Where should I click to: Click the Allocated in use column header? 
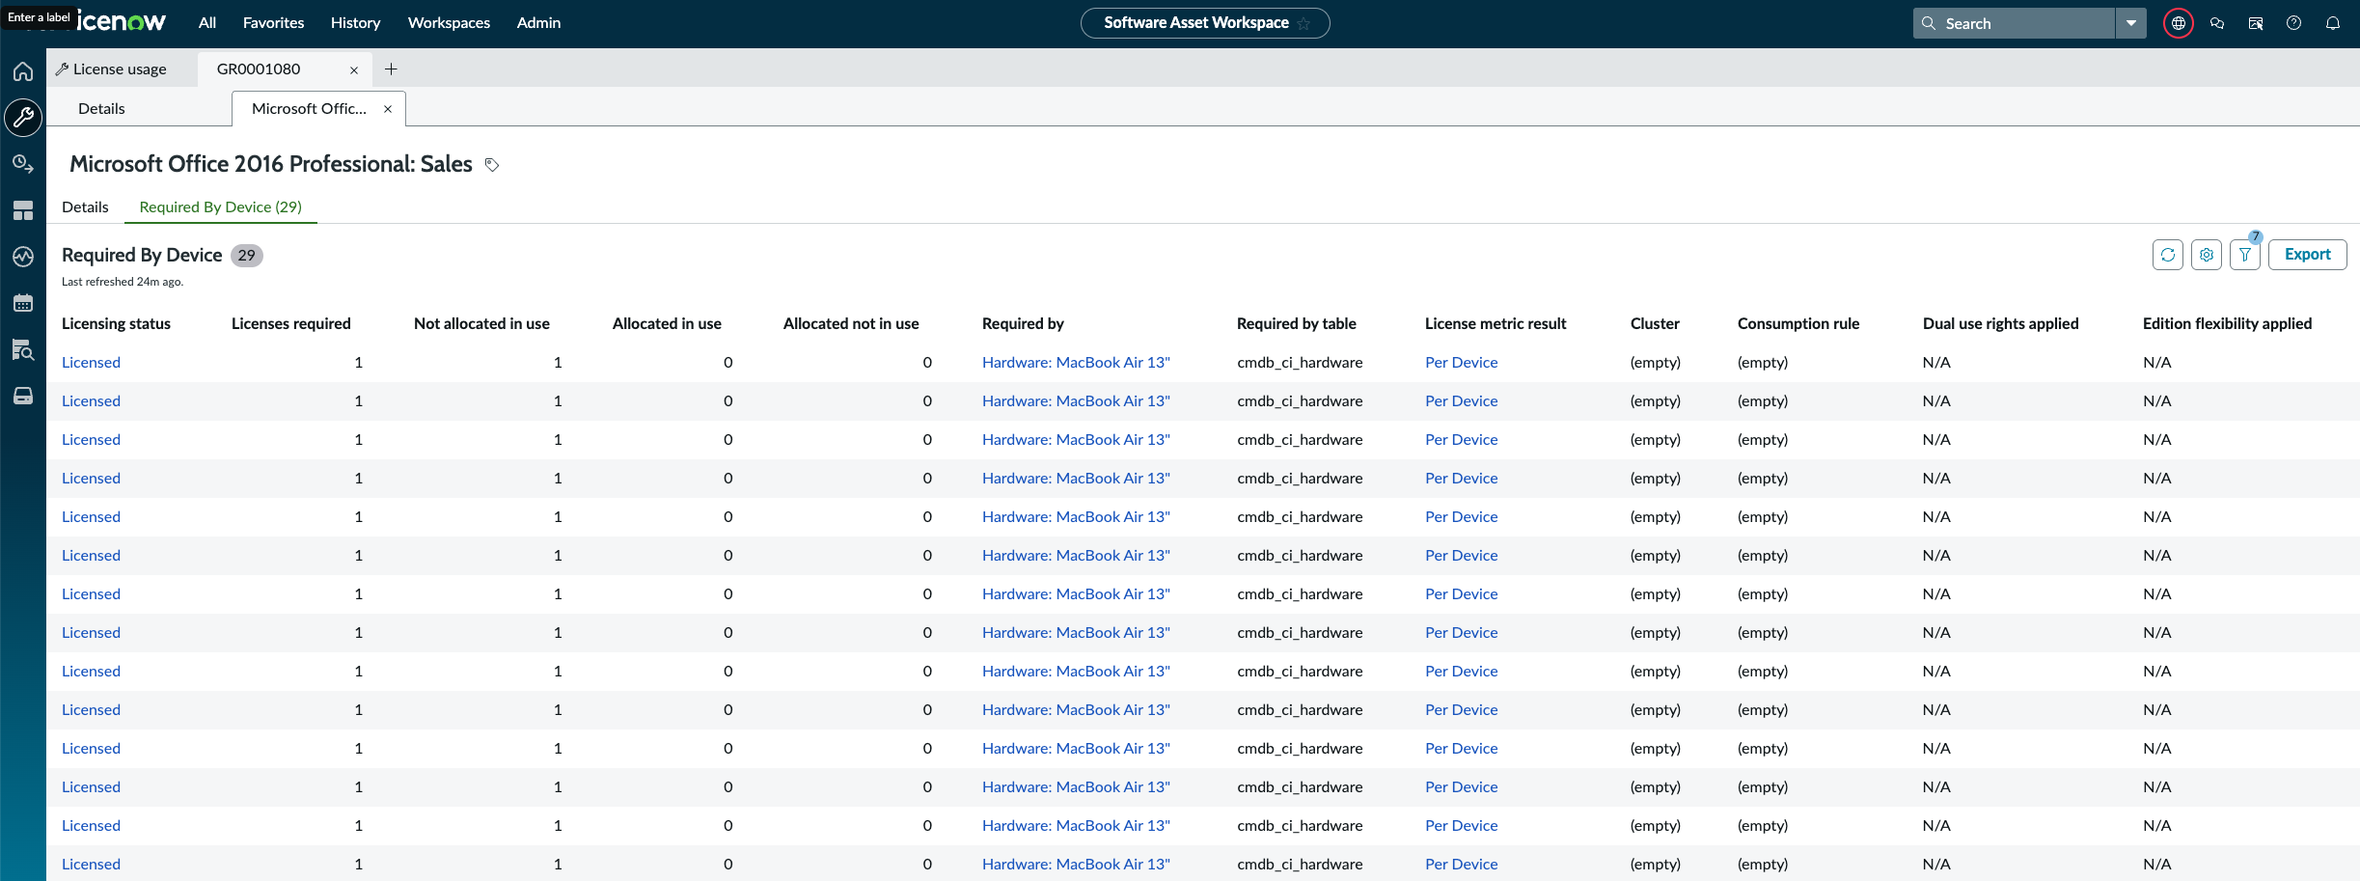point(667,323)
